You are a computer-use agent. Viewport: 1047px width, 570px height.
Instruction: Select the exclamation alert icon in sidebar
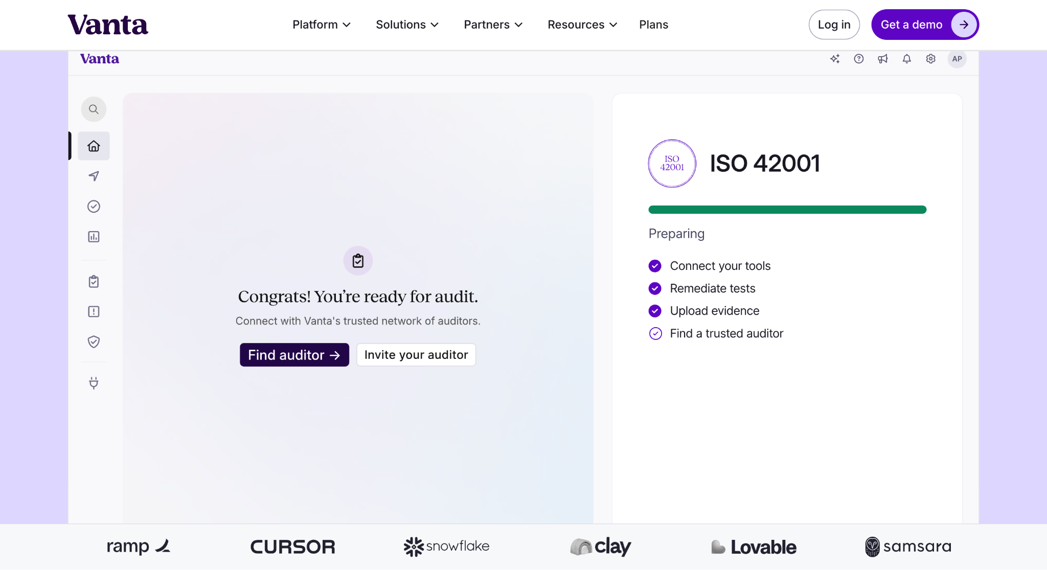coord(94,312)
